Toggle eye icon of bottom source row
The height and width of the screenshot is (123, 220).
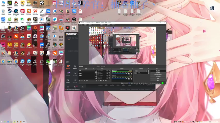[107, 79]
